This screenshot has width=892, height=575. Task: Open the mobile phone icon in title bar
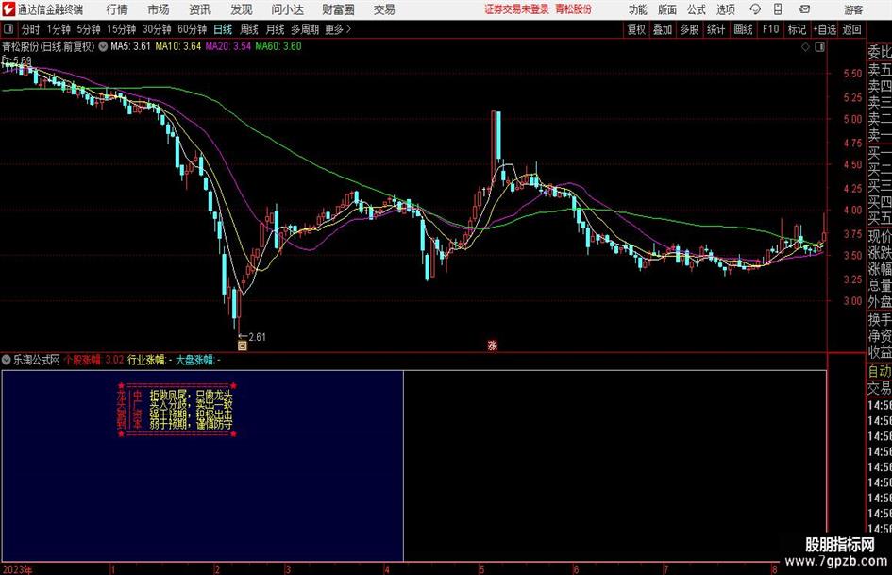pos(778,9)
